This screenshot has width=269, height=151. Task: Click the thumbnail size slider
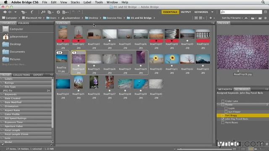click(204, 149)
